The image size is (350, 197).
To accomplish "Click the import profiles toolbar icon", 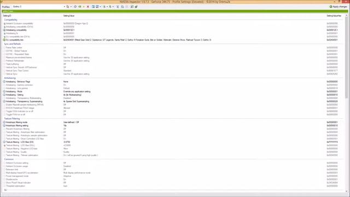I will [x=110, y=7].
